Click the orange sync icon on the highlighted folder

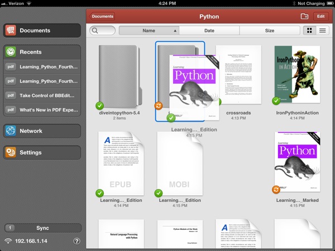coord(159,105)
